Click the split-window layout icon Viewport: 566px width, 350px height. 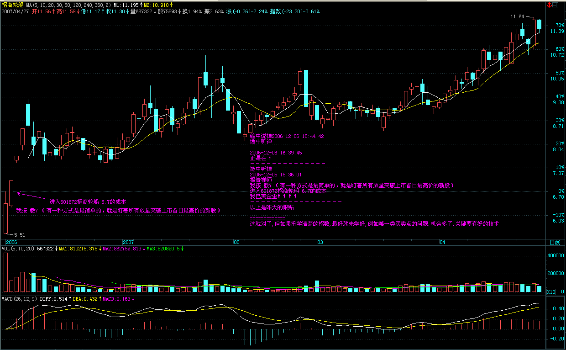click(x=555, y=5)
